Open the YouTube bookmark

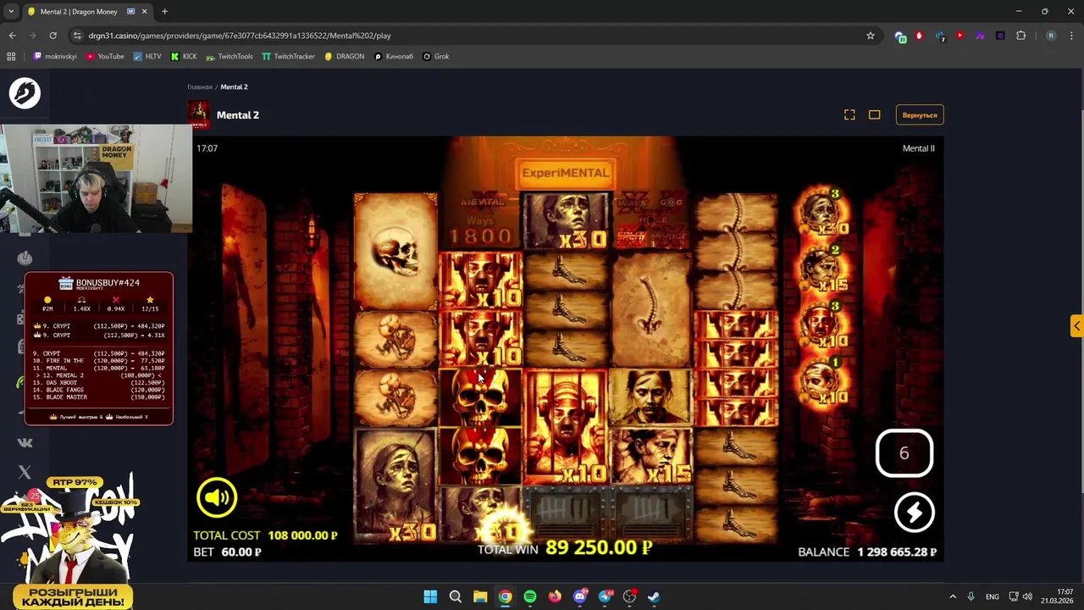click(x=105, y=56)
